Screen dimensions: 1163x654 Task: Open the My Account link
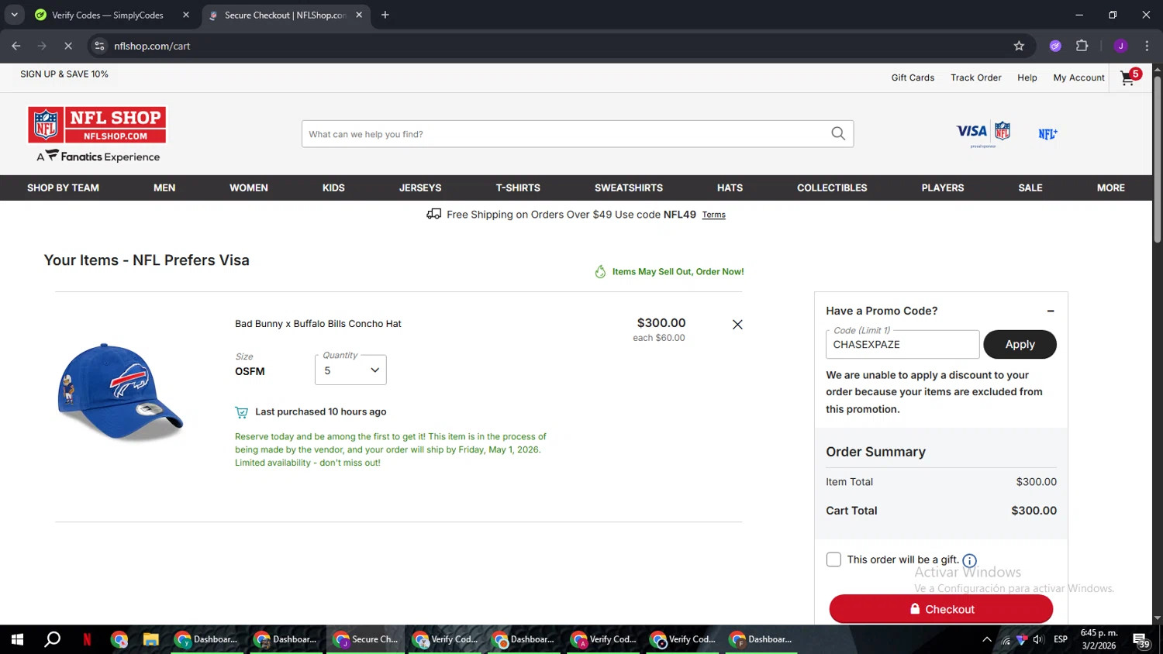1078,77
